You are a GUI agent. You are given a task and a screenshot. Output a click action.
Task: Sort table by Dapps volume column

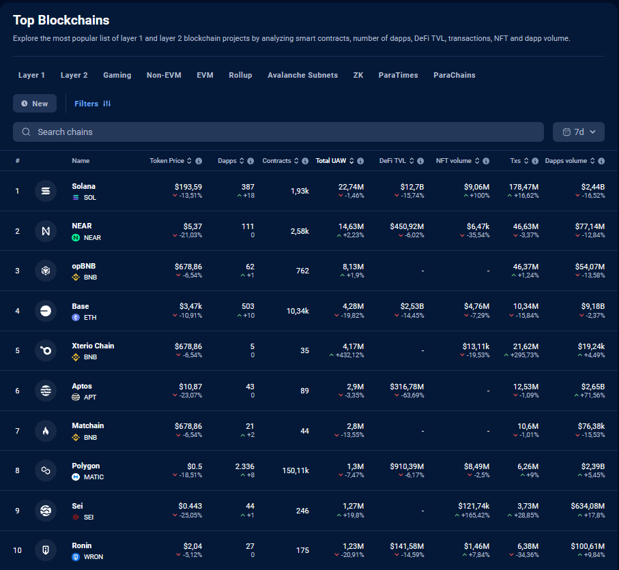(x=592, y=161)
